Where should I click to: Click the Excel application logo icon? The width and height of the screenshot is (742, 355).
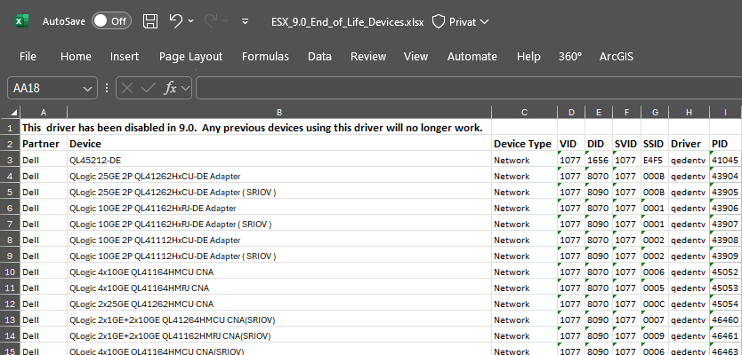tap(20, 21)
